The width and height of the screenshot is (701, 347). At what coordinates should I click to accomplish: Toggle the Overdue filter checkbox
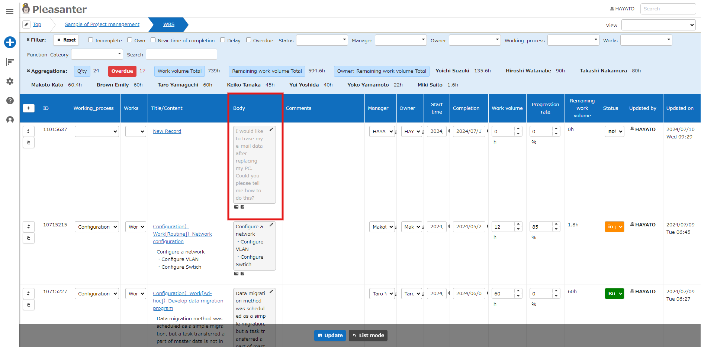point(248,40)
